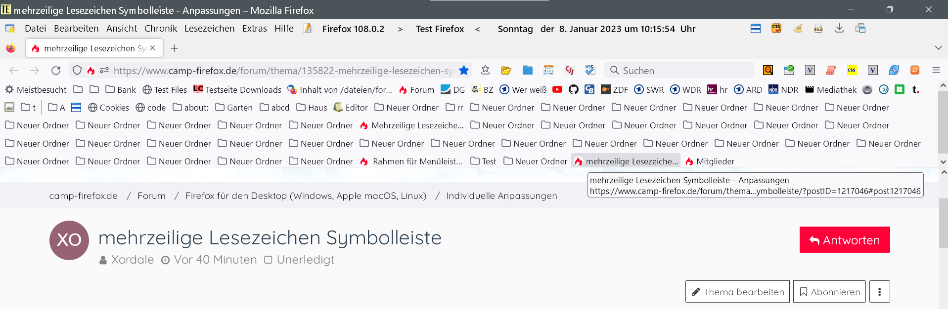The width and height of the screenshot is (948, 309).
Task: Reload the current page
Action: 56,71
